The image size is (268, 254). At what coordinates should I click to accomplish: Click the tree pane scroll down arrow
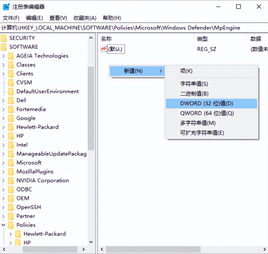(x=91, y=242)
